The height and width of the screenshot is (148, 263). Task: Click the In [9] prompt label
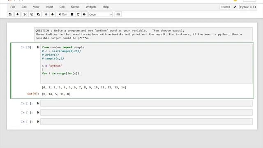(27, 47)
